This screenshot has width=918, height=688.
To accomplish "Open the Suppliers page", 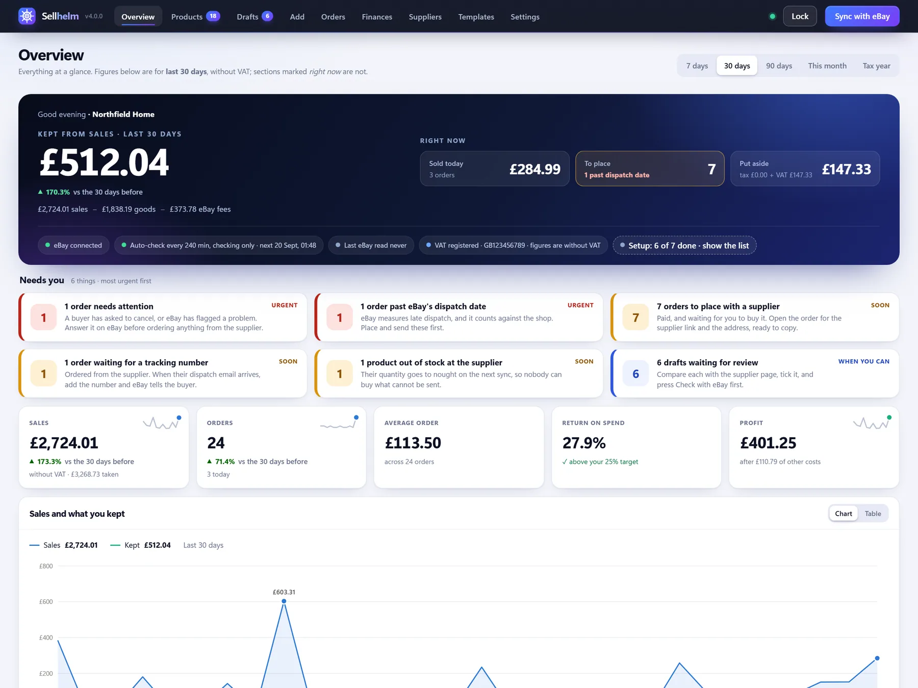I will [x=425, y=16].
